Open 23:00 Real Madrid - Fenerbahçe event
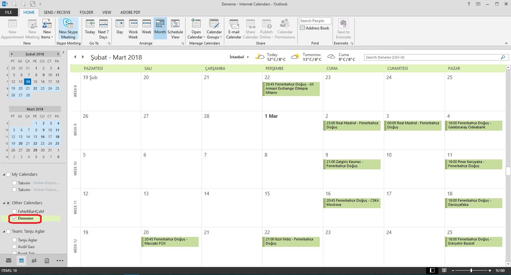The width and height of the screenshot is (511, 275). [x=352, y=125]
